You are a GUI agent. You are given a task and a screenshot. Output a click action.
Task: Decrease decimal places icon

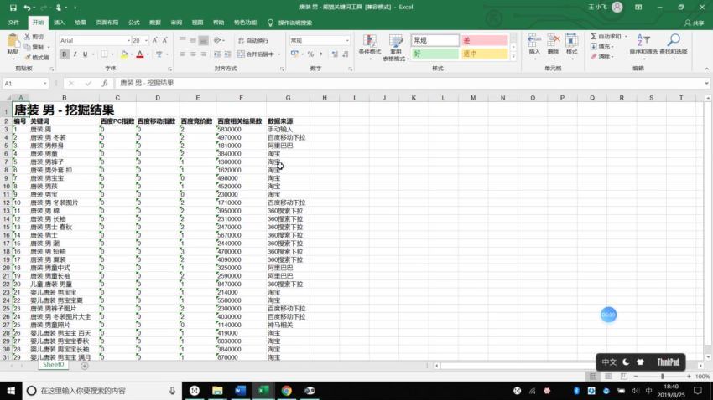[346, 54]
